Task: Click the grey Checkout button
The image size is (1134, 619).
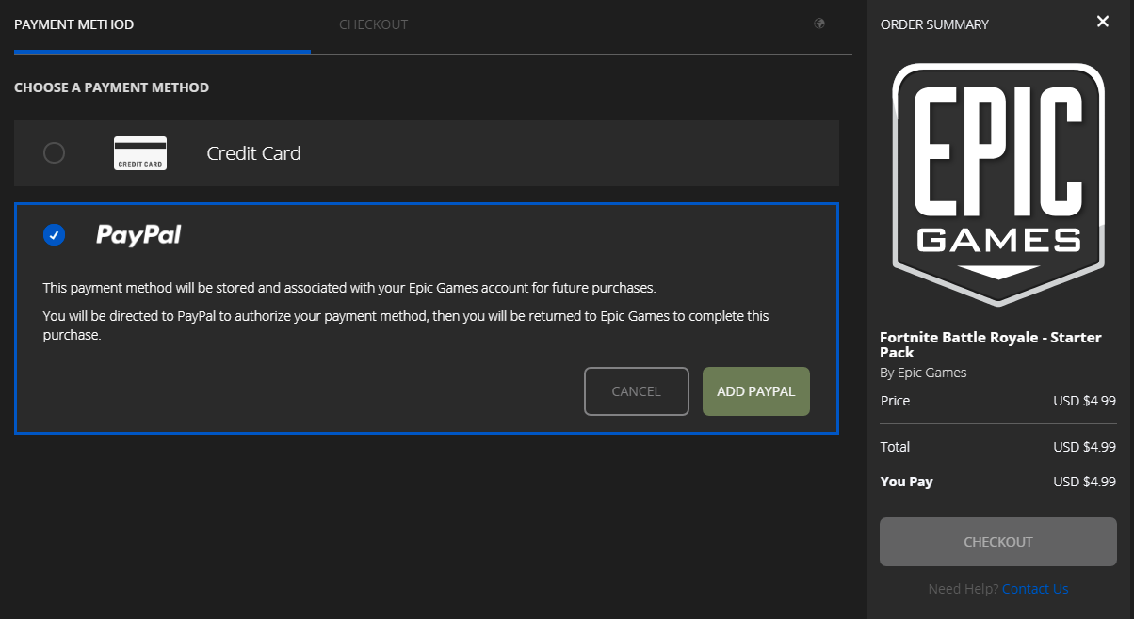Action: [998, 542]
